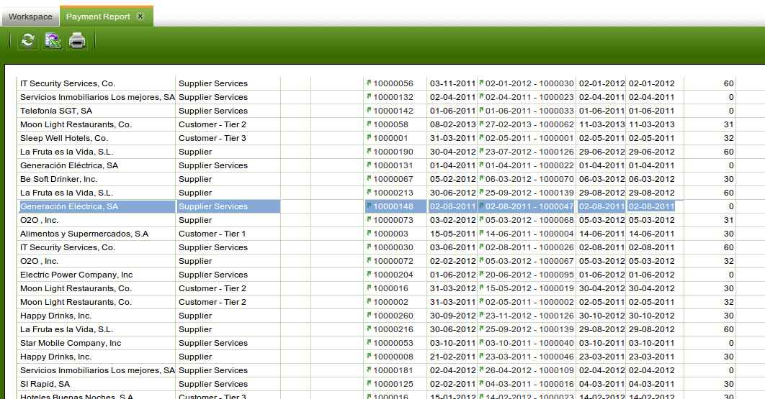The image size is (765, 399).
Task: Click link icon beside invoice 10000067
Action: pos(369,178)
